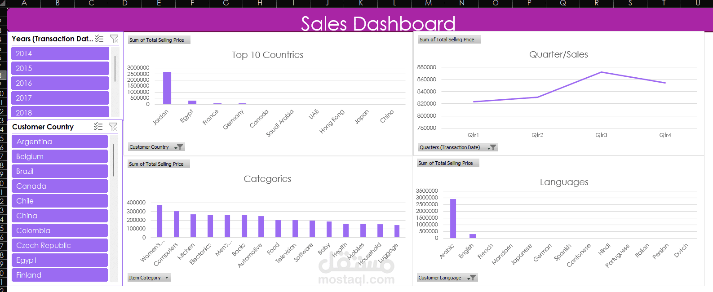
Task: Click the Saudi Arabia axis label
Action: 280,123
